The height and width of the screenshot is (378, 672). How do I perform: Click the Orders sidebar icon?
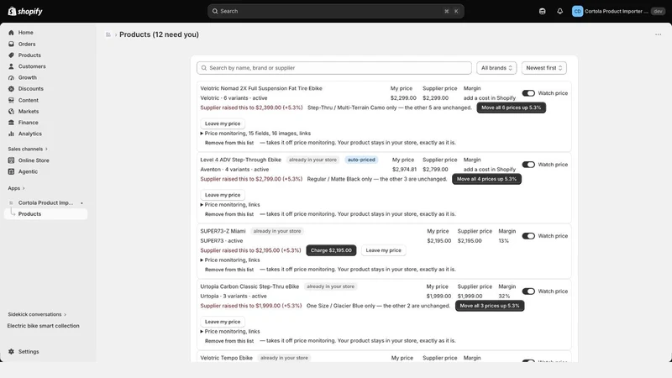(x=11, y=44)
